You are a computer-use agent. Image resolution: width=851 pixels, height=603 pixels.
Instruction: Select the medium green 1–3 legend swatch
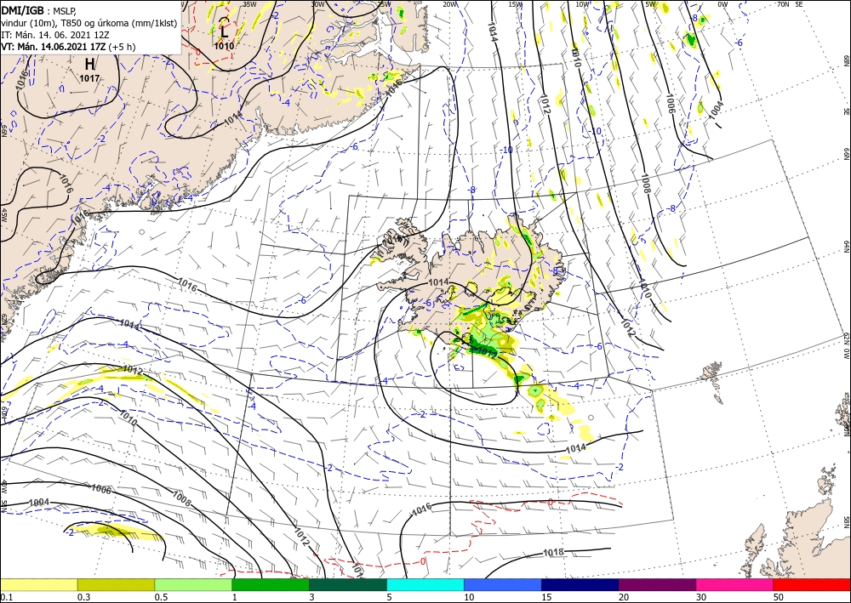[271, 585]
